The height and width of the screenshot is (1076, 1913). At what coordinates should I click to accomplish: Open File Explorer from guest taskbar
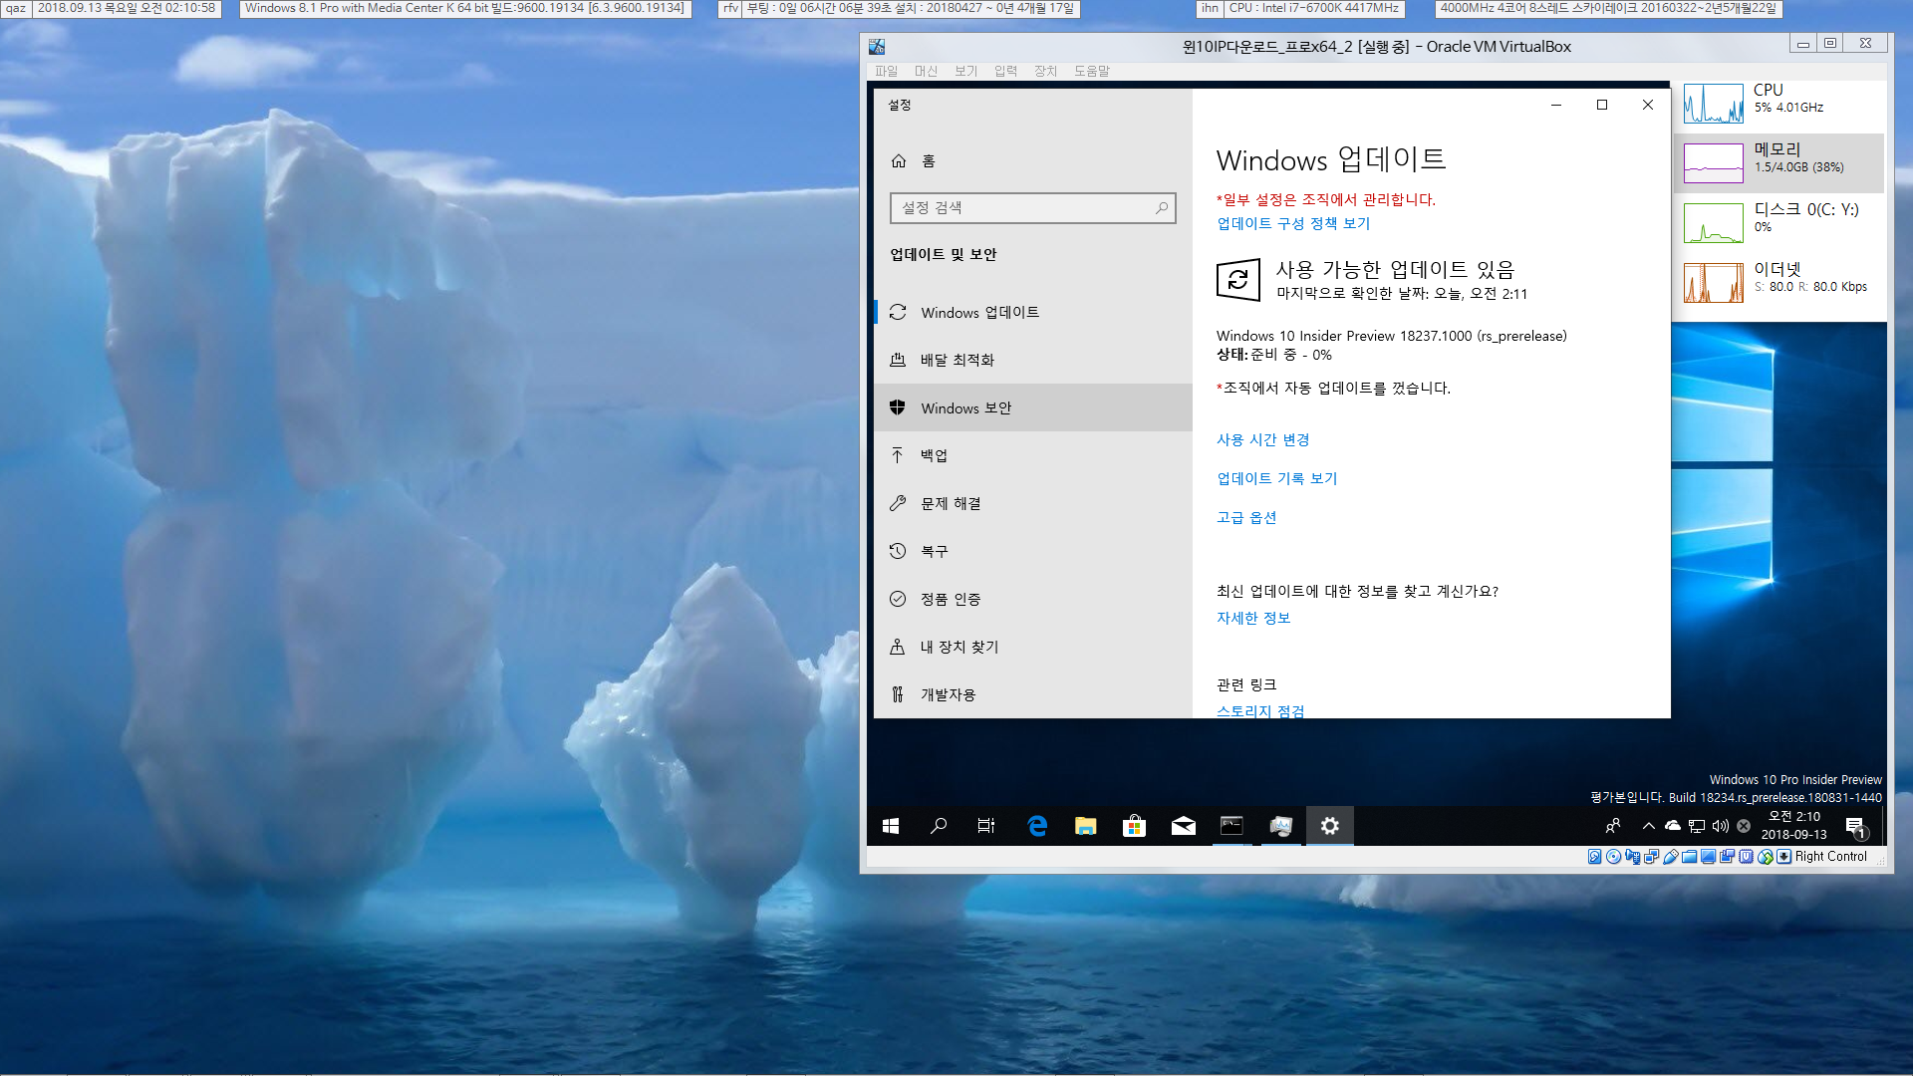click(1086, 826)
